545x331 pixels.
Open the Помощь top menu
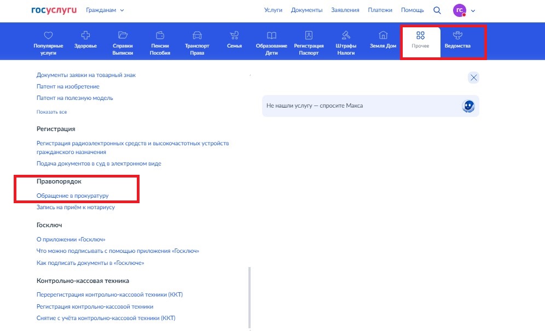click(412, 10)
